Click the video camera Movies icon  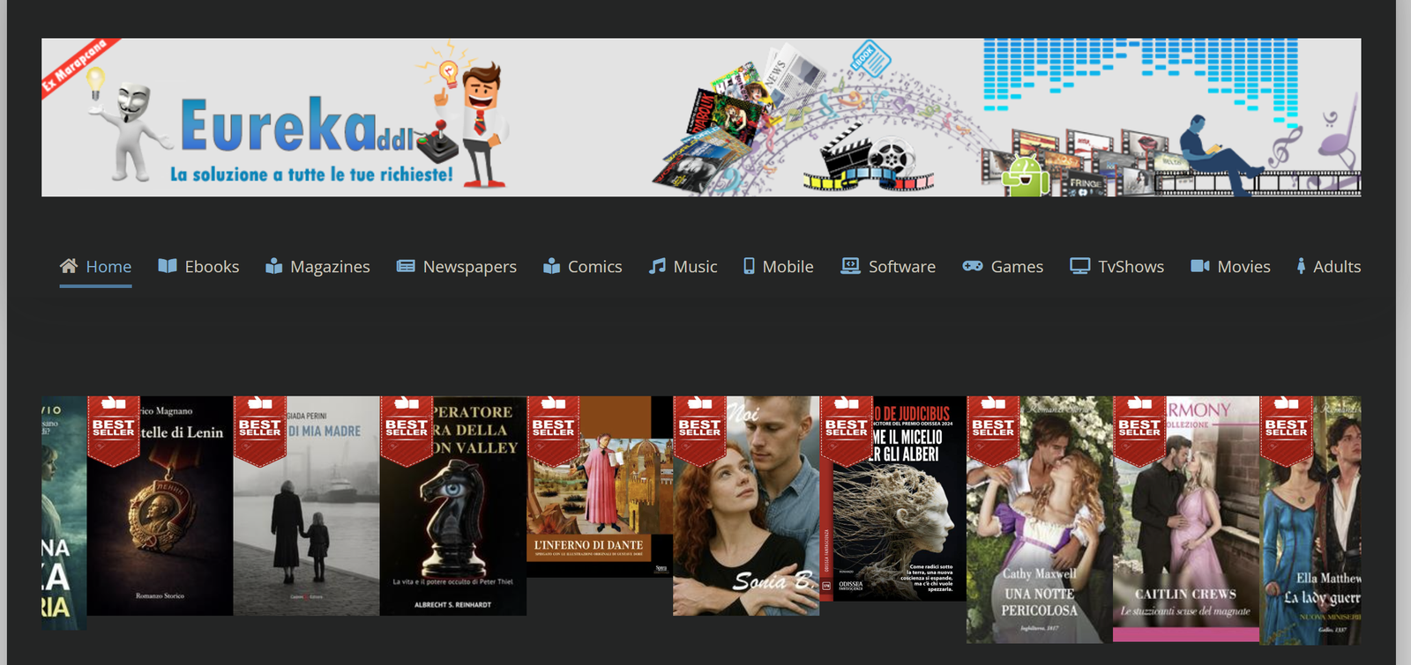click(1200, 266)
